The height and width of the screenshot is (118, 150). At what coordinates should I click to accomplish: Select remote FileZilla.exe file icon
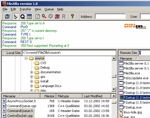[121, 73]
